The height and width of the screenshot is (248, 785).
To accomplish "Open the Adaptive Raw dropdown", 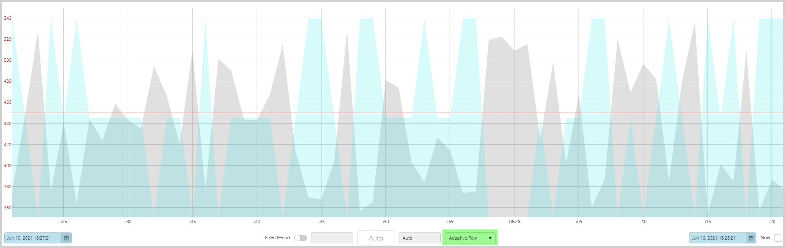I will click(x=470, y=238).
